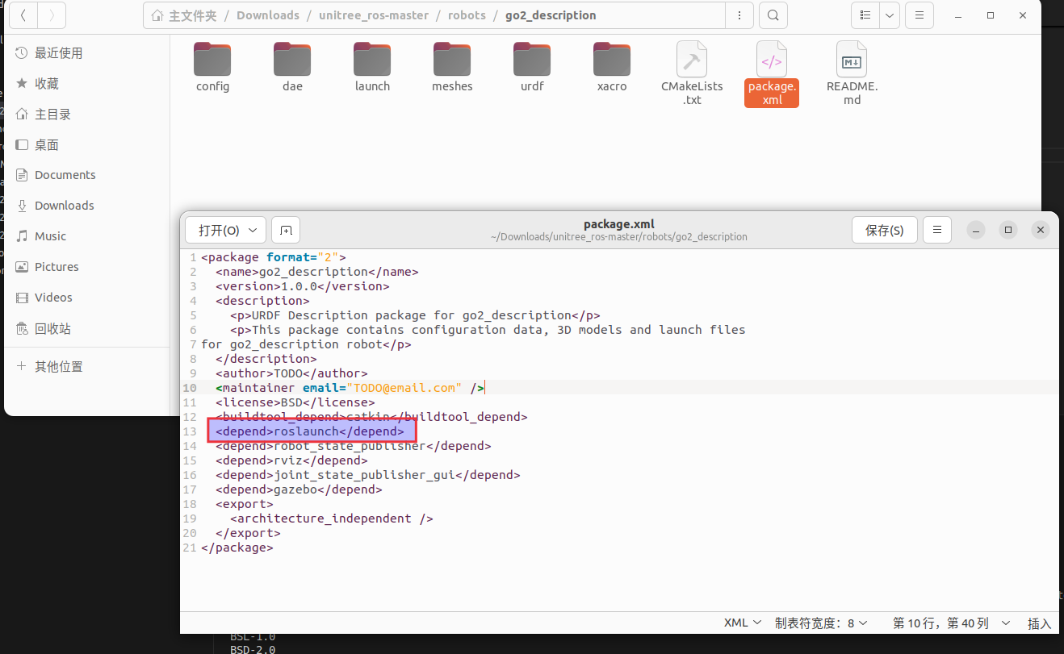Open the launch folder
This screenshot has width=1064, height=654.
(371, 65)
